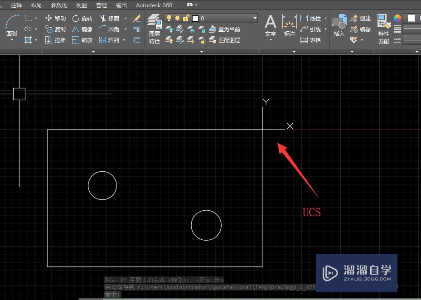
Task: Switch to the Autodesk 360 tab
Action: 154,5
